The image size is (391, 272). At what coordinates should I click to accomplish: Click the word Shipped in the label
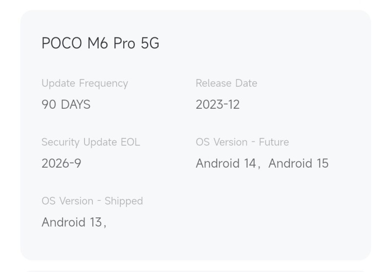pyautogui.click(x=124, y=201)
